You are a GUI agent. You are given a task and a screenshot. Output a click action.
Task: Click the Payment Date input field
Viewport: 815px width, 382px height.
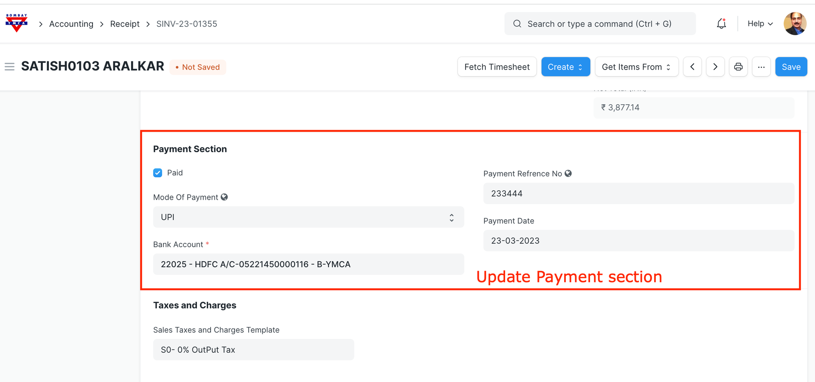pyautogui.click(x=638, y=241)
